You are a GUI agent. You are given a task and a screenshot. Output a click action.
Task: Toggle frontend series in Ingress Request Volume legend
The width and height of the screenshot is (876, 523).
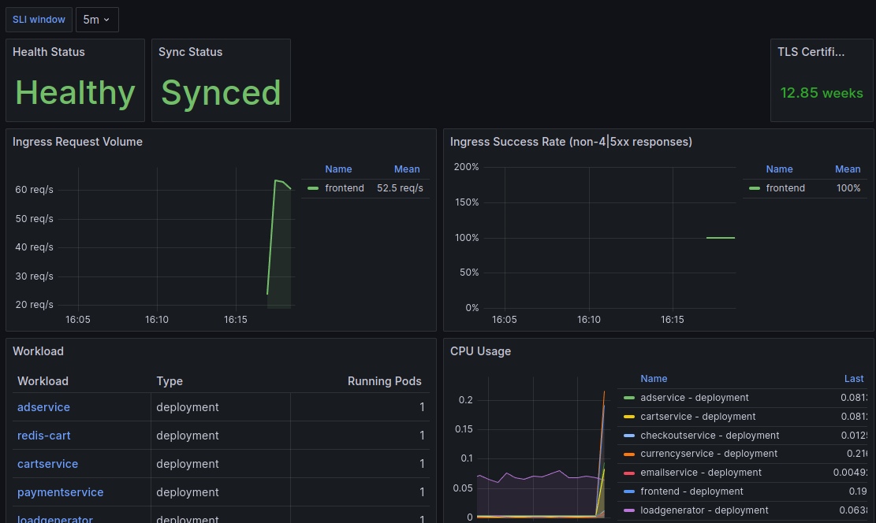click(345, 188)
